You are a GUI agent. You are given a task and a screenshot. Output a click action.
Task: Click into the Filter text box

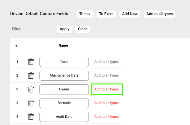pyautogui.click(x=32, y=29)
